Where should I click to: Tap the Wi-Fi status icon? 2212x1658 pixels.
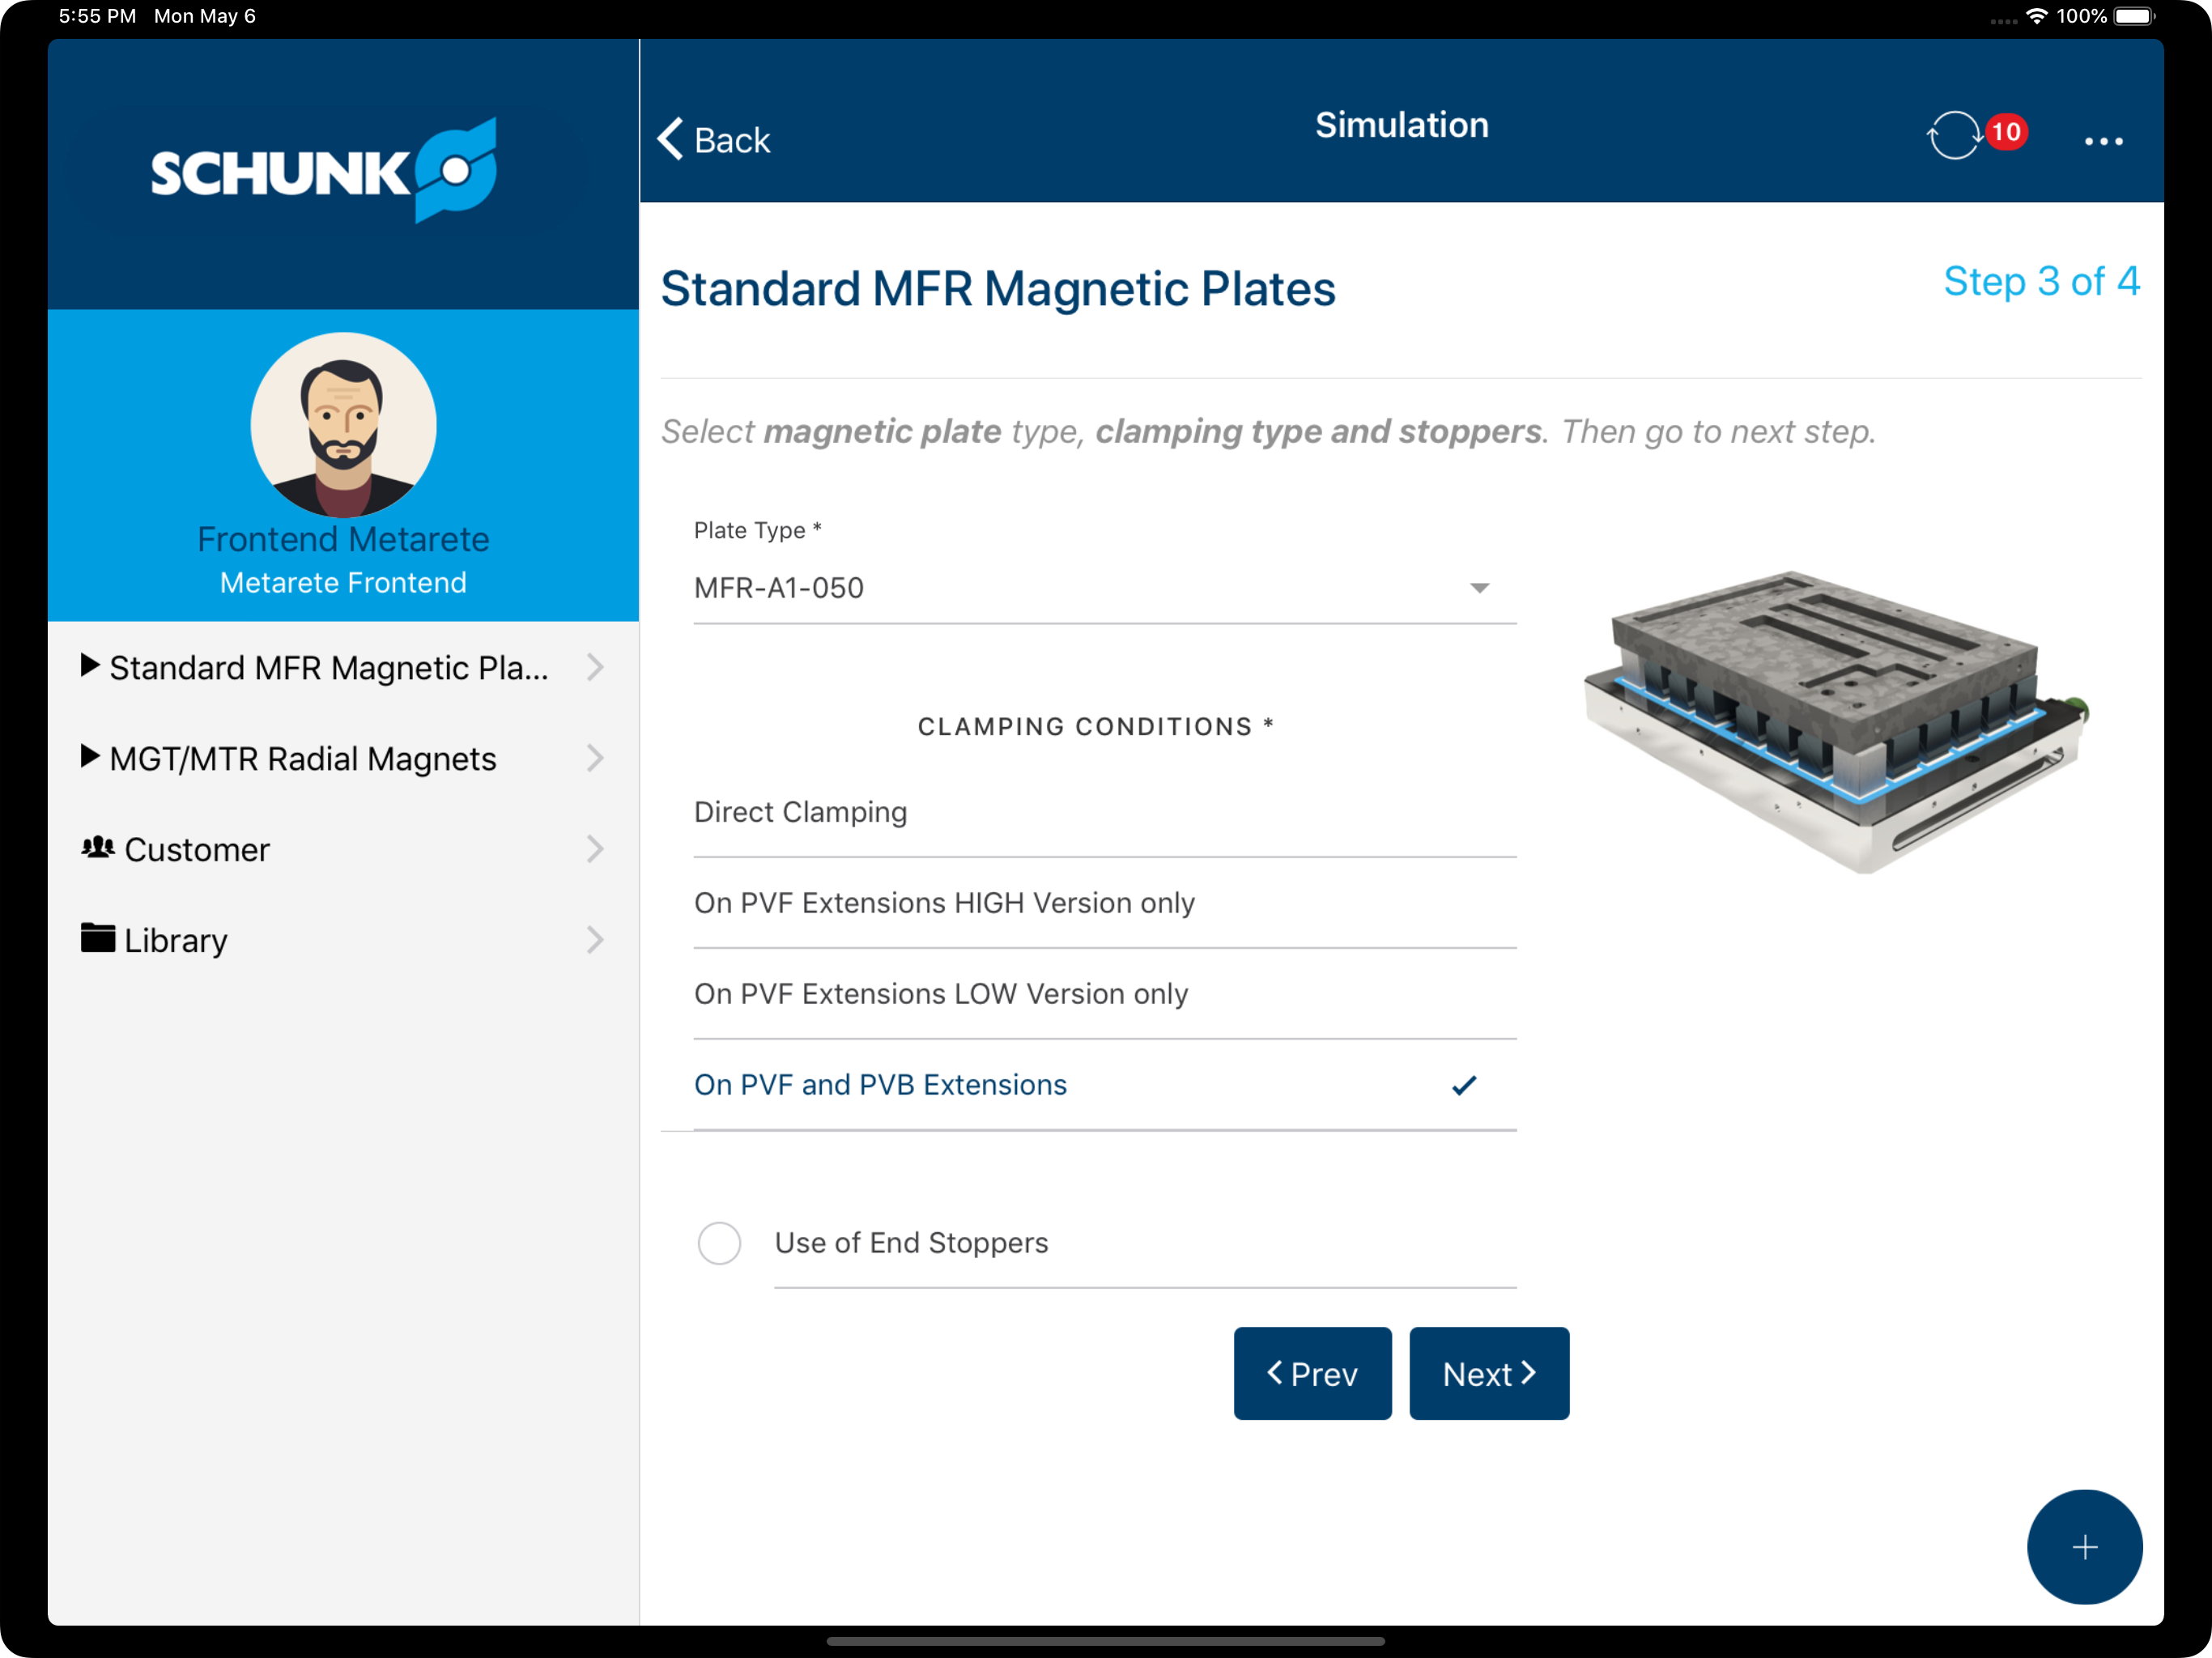(x=2036, y=16)
